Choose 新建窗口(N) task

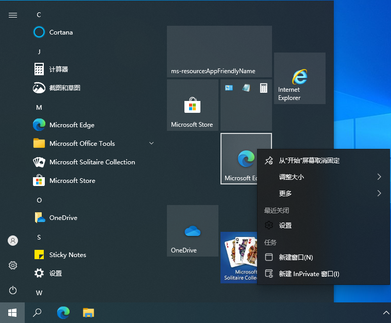[x=324, y=257]
